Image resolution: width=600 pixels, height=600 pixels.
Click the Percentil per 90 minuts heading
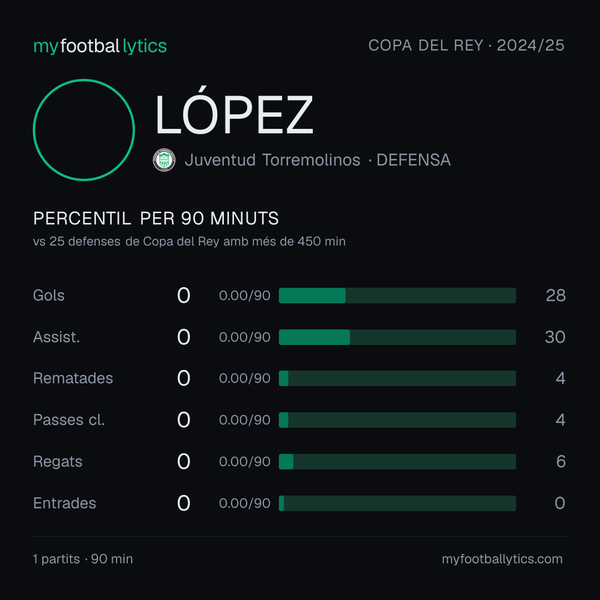156,218
